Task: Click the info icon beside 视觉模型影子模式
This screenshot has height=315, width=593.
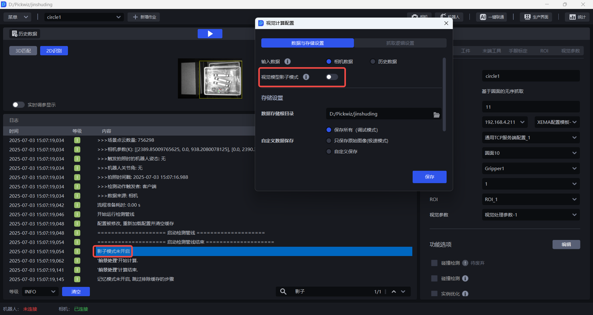Action: (306, 77)
